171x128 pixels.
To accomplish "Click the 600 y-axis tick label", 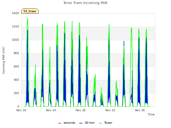I will [16, 66].
